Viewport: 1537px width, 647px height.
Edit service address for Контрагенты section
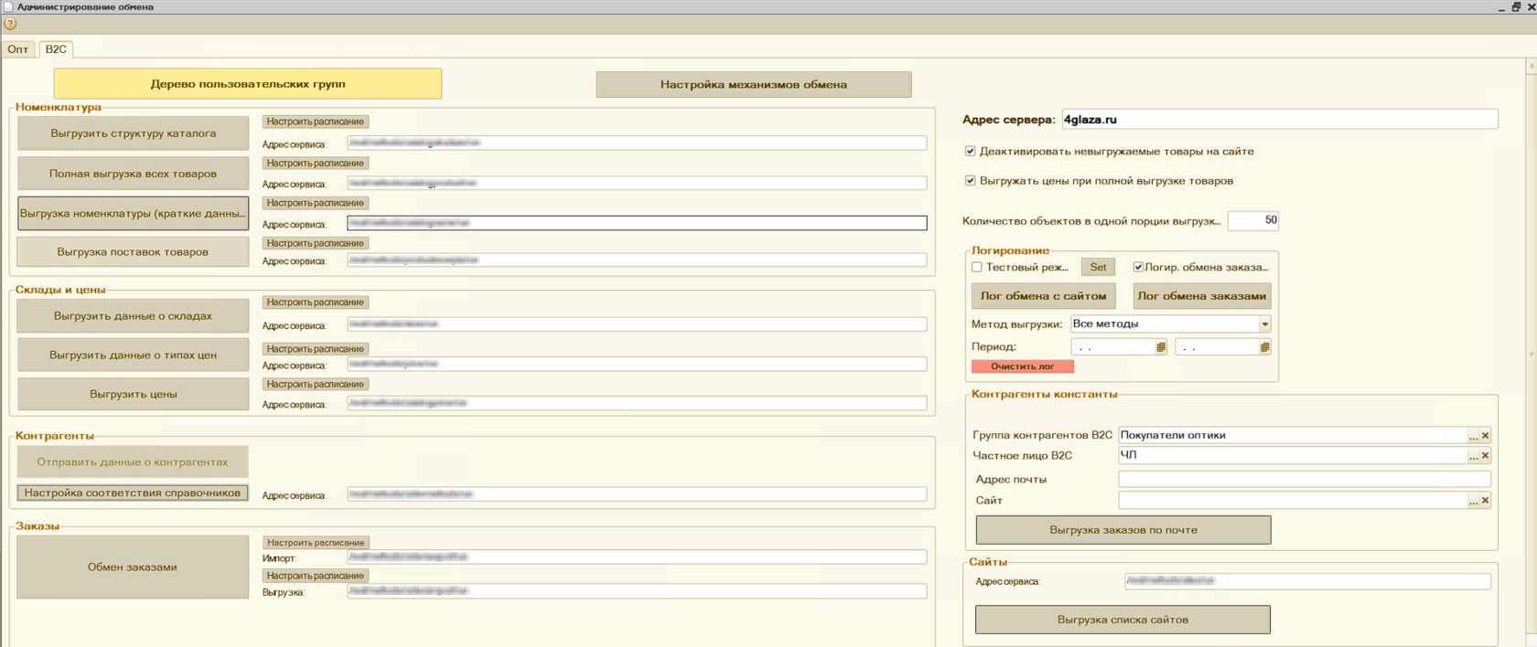636,494
